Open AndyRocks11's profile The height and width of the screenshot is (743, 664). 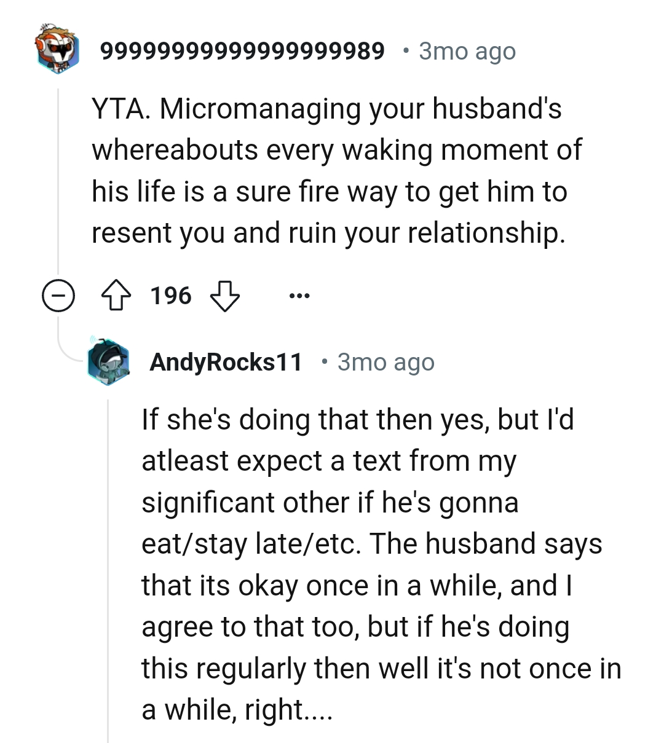click(x=226, y=362)
